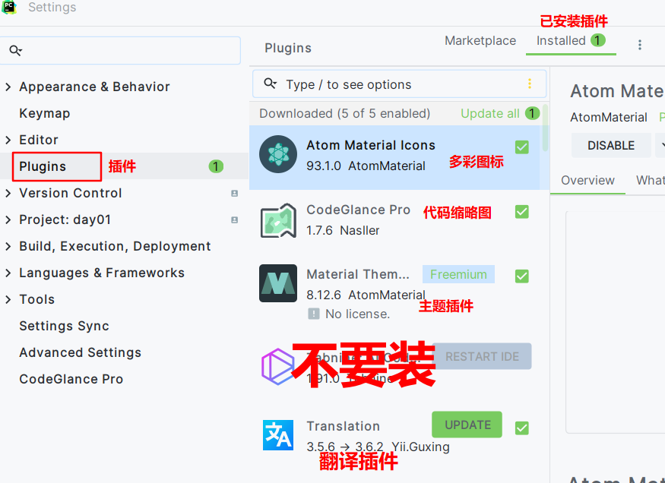The height and width of the screenshot is (483, 665).
Task: Click the Atom Material Icons plugin logo
Action: point(278,154)
